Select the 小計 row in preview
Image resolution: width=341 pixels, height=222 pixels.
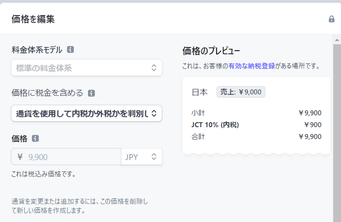click(x=257, y=113)
